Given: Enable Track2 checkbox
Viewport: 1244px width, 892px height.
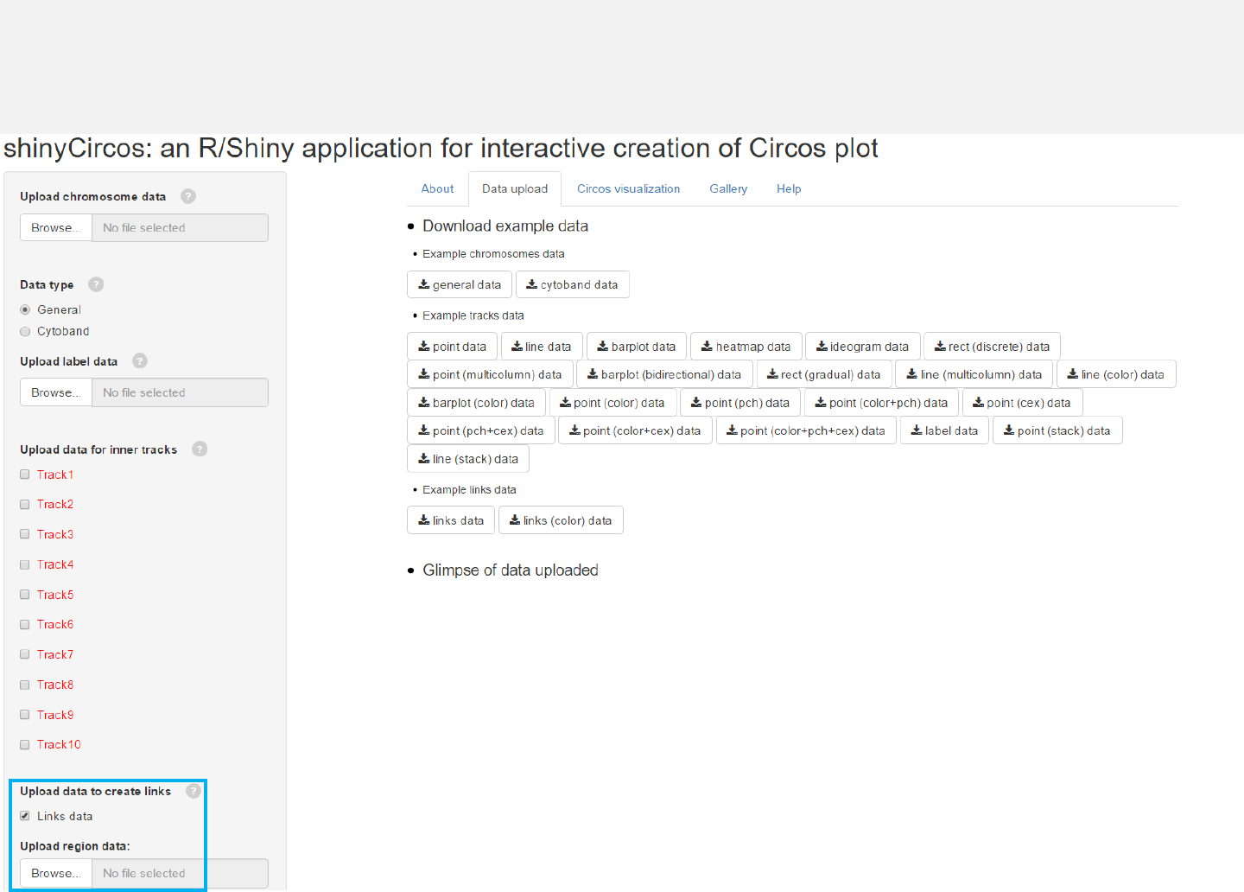Looking at the screenshot, I should 25,504.
